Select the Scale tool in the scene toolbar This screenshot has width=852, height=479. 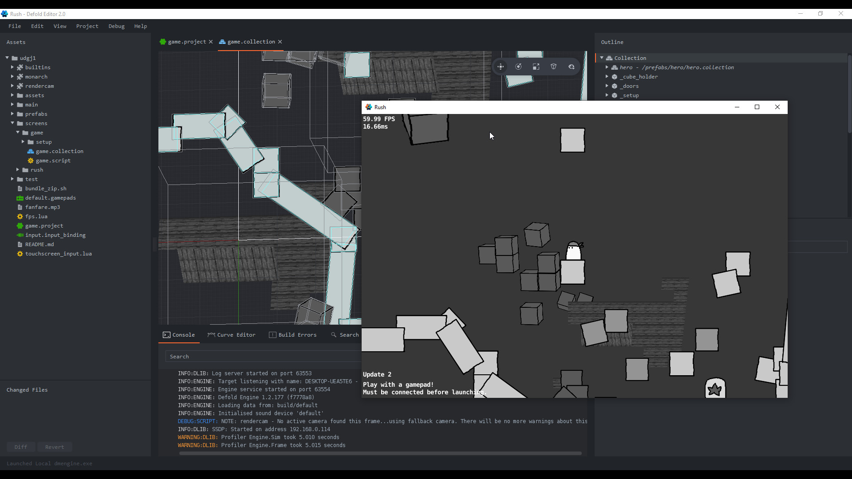pos(536,67)
